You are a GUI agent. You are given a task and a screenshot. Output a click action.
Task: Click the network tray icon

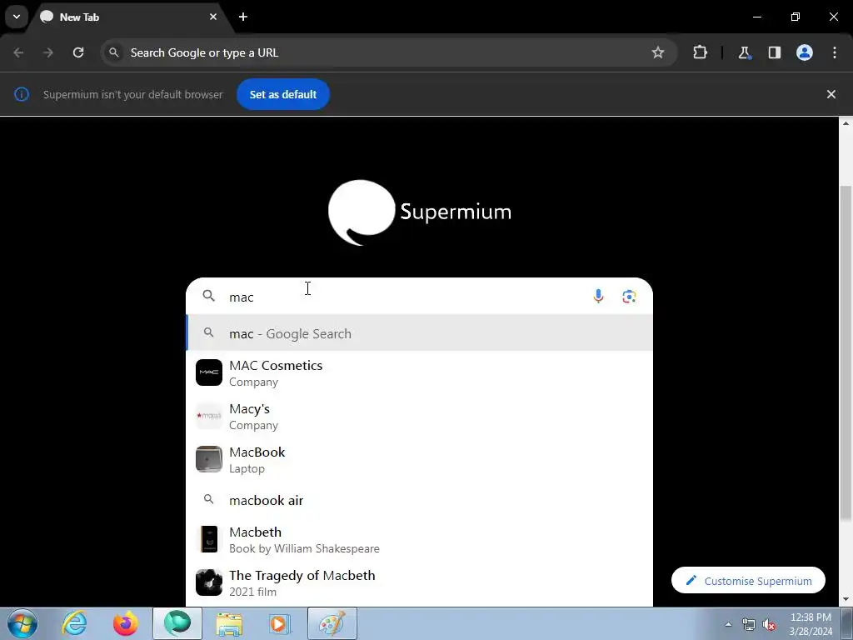tap(749, 624)
